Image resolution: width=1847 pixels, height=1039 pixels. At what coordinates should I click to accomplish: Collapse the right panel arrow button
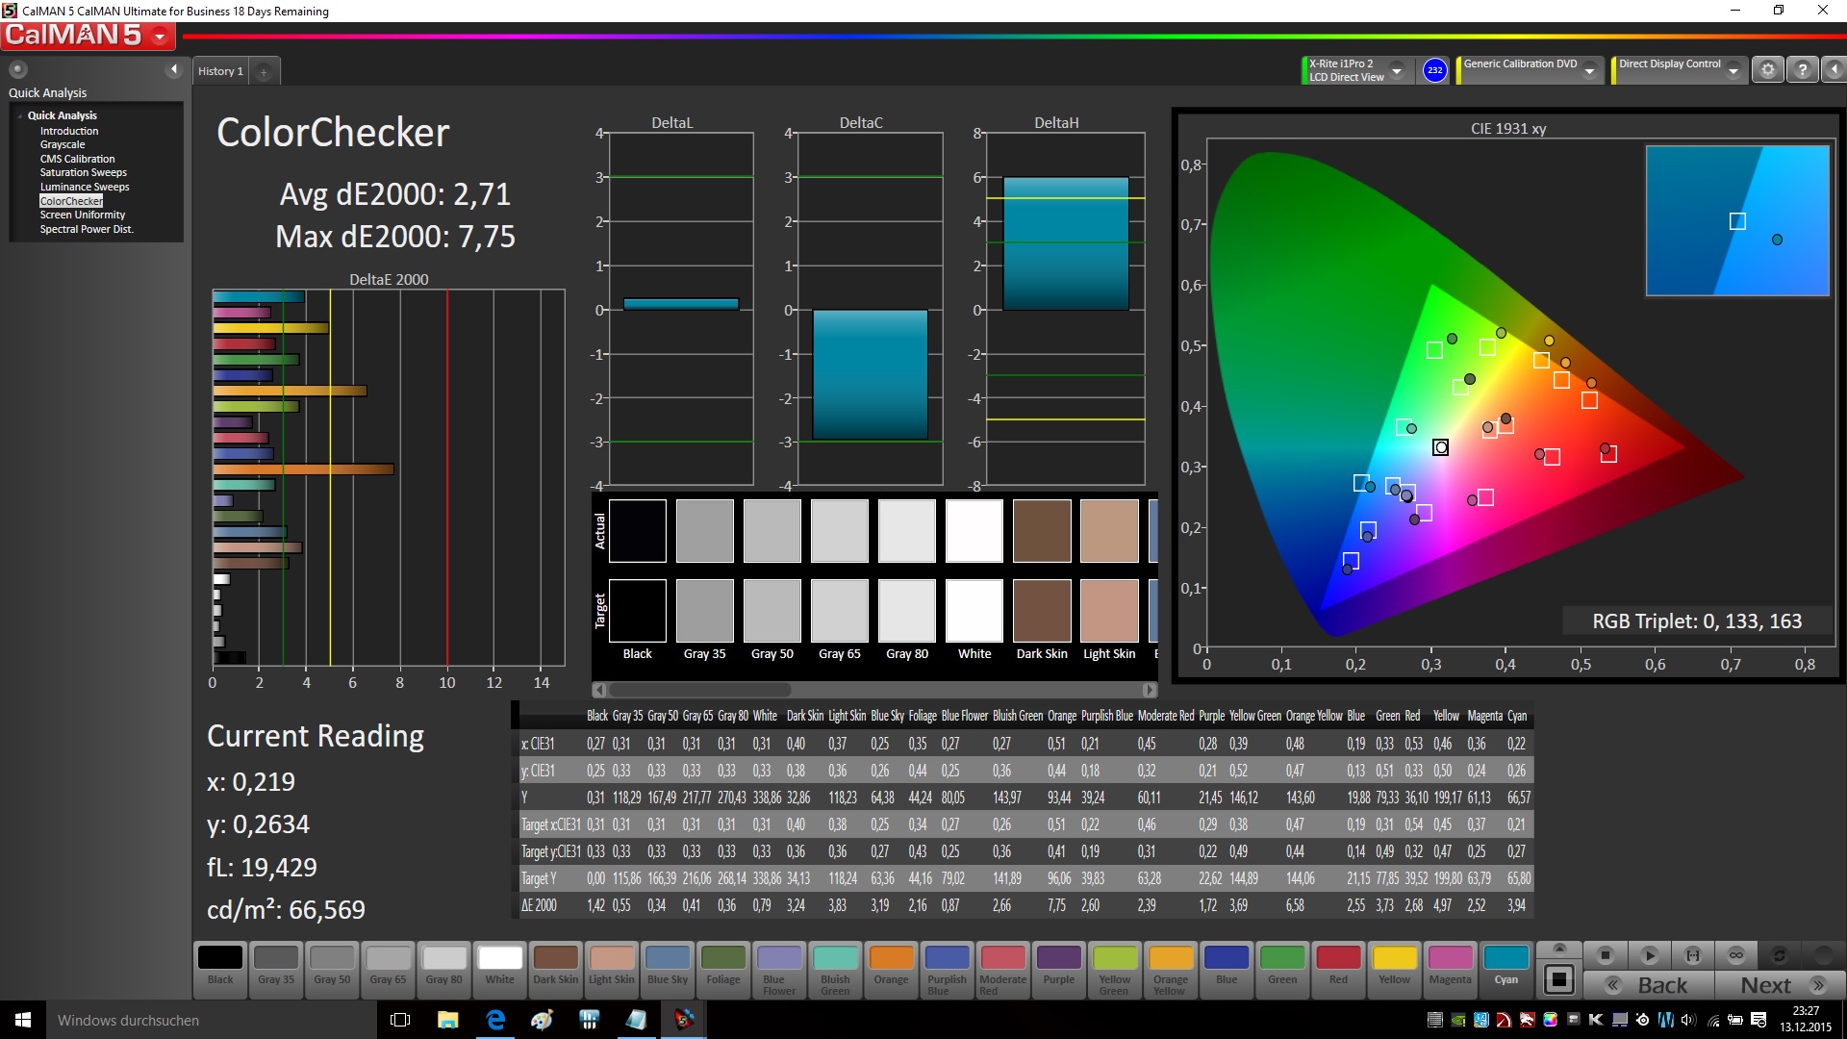coord(1834,70)
